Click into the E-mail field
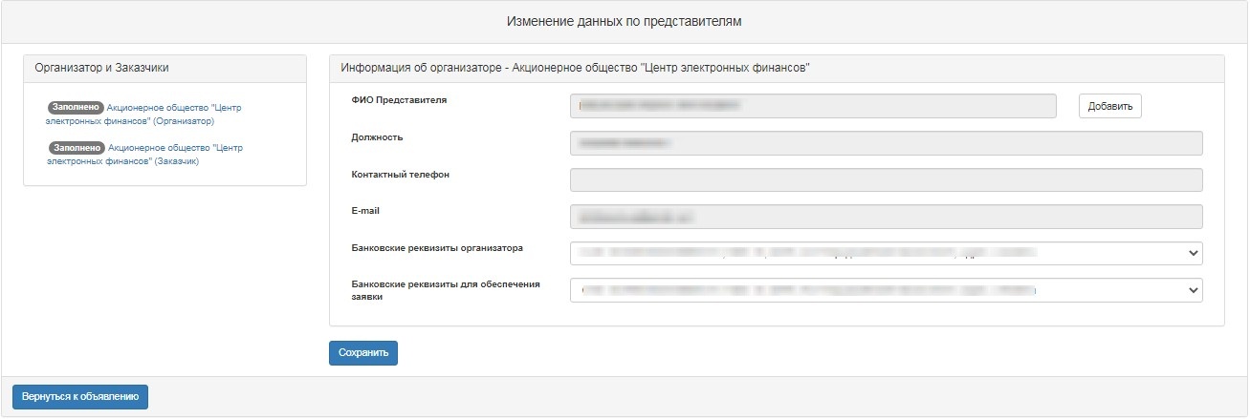The height and width of the screenshot is (419, 1250). click(886, 217)
